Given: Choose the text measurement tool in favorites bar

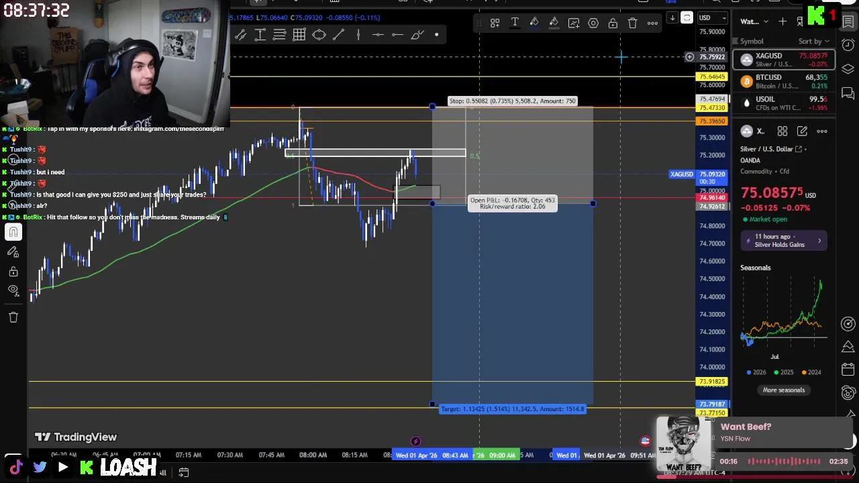Looking at the screenshot, I should (260, 35).
